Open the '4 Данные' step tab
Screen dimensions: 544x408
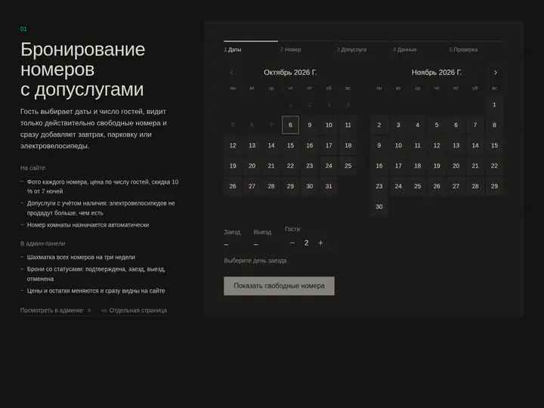[419, 47]
